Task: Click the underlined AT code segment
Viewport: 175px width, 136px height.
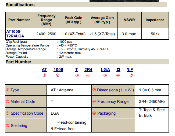Action: (x=44, y=70)
